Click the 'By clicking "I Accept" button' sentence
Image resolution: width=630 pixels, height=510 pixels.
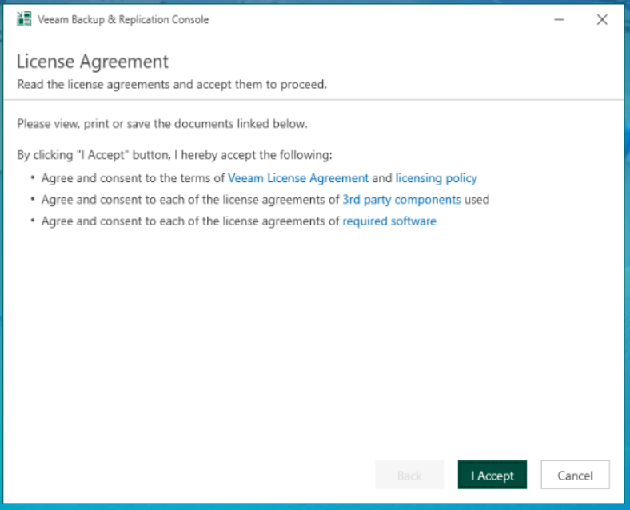coord(175,155)
